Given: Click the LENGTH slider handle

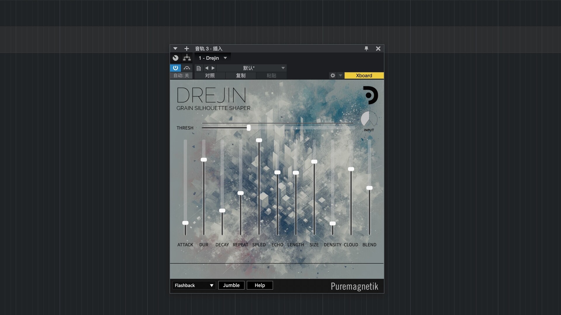Looking at the screenshot, I should 296,173.
